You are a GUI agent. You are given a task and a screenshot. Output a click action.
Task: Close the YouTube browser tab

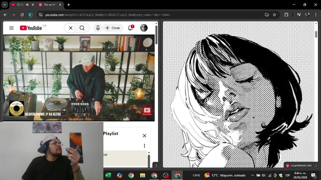(x=33, y=5)
